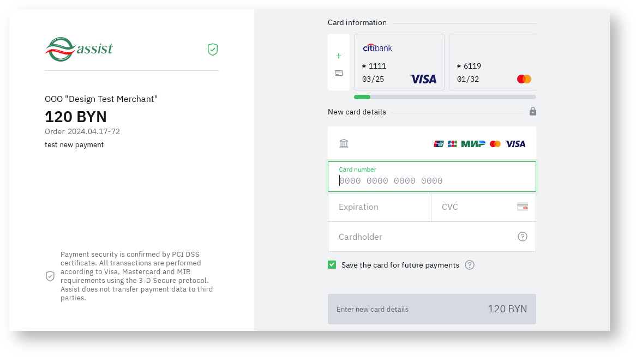The height and width of the screenshot is (357, 636).
Task: Click the grey shield icon beside PCI DSS text
Action: click(x=50, y=276)
